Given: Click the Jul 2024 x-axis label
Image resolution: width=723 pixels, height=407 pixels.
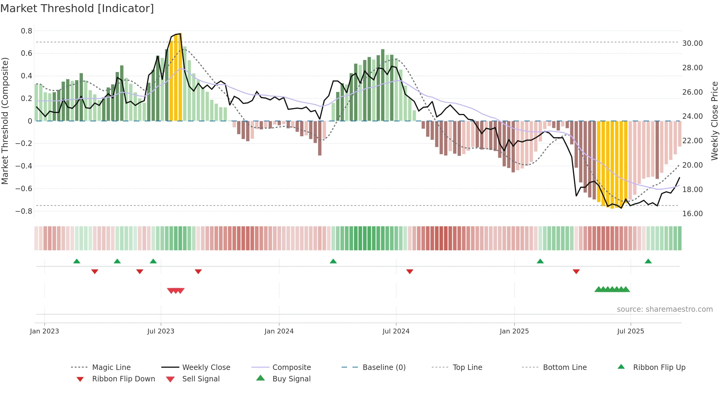Looking at the screenshot, I should [x=396, y=331].
